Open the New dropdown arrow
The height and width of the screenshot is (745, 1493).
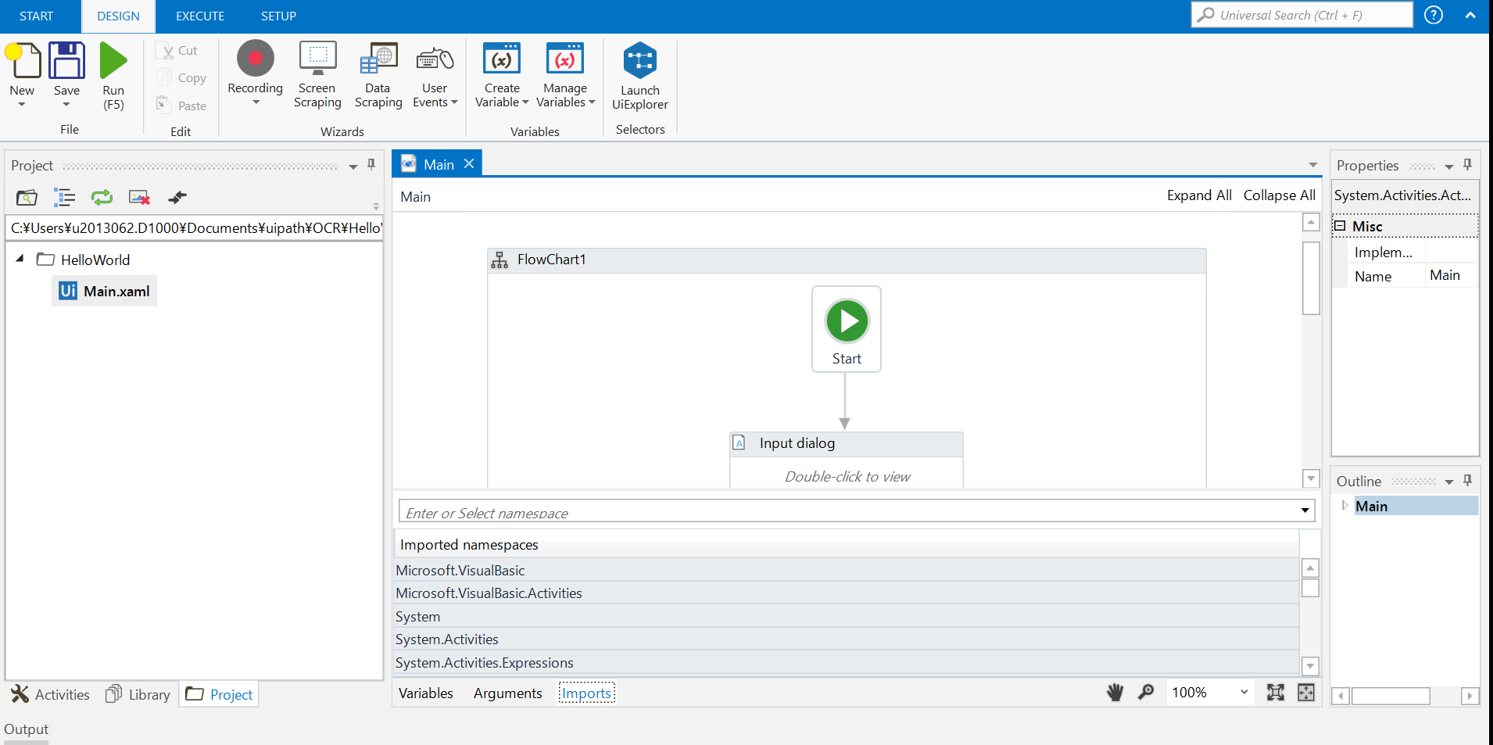(22, 105)
